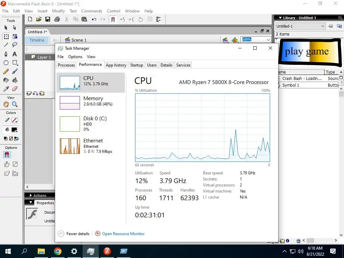Click the Black and White colors button
This screenshot has width=344, height=258.
point(6,138)
